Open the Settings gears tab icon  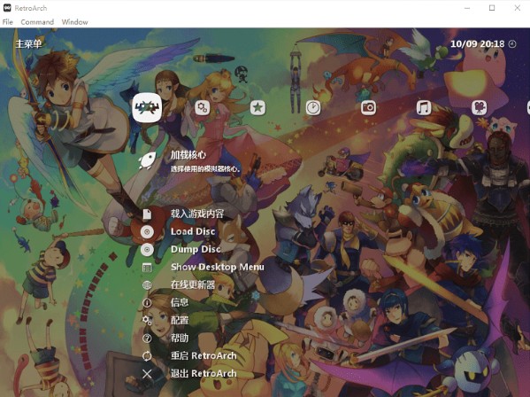(202, 107)
